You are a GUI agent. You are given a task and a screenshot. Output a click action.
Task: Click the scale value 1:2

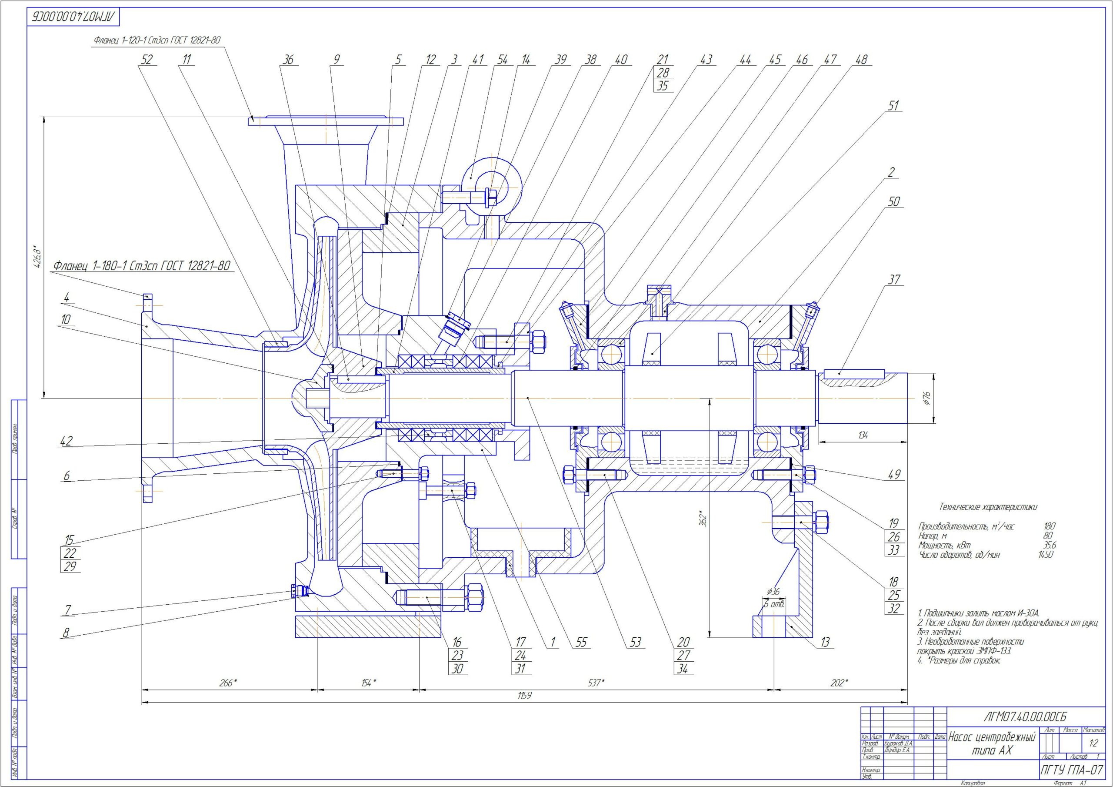coord(1093,743)
